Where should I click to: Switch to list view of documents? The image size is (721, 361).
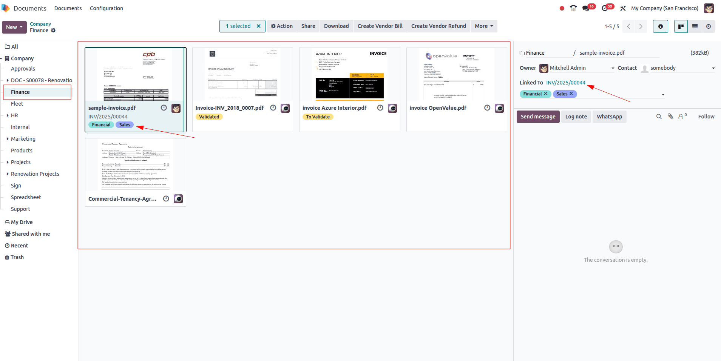pos(695,26)
